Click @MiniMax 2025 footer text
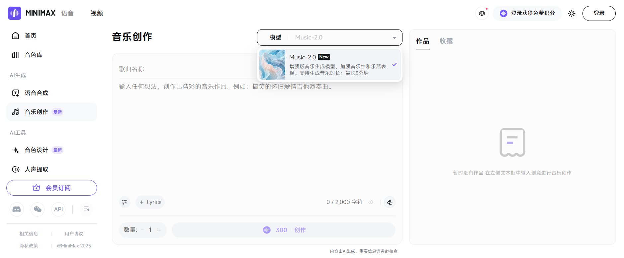This screenshot has height=258, width=624. point(74,246)
